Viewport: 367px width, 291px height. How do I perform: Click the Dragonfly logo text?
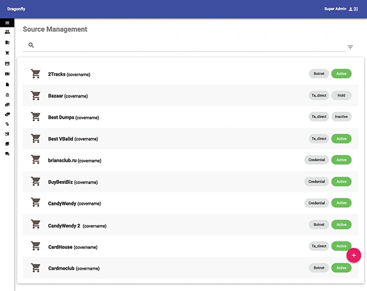coord(16,9)
